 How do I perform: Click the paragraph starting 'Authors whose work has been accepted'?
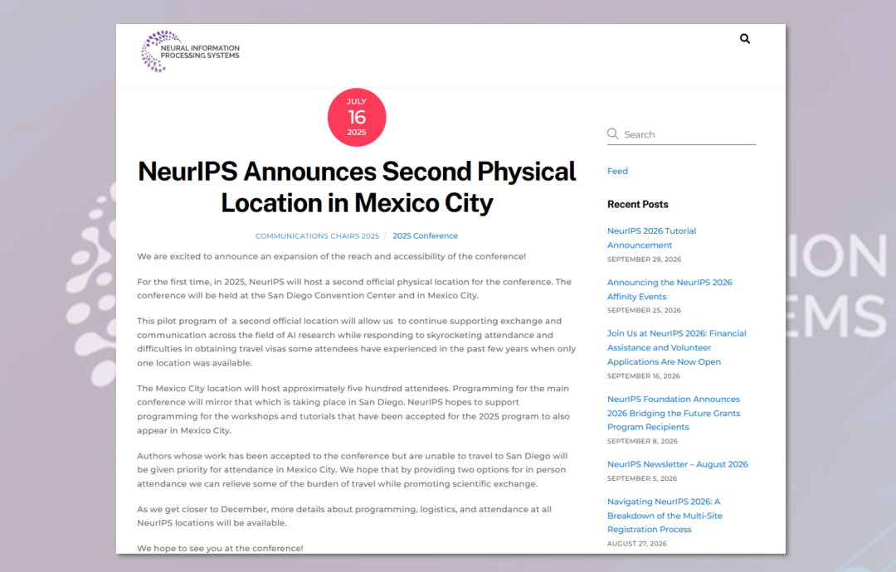[352, 470]
